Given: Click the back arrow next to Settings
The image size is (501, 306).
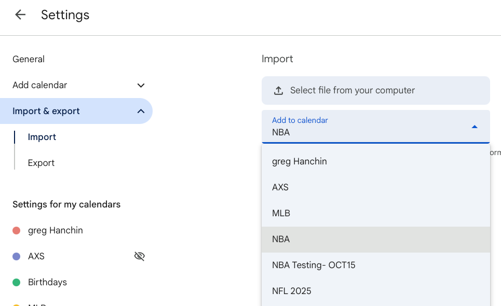Looking at the screenshot, I should [20, 15].
